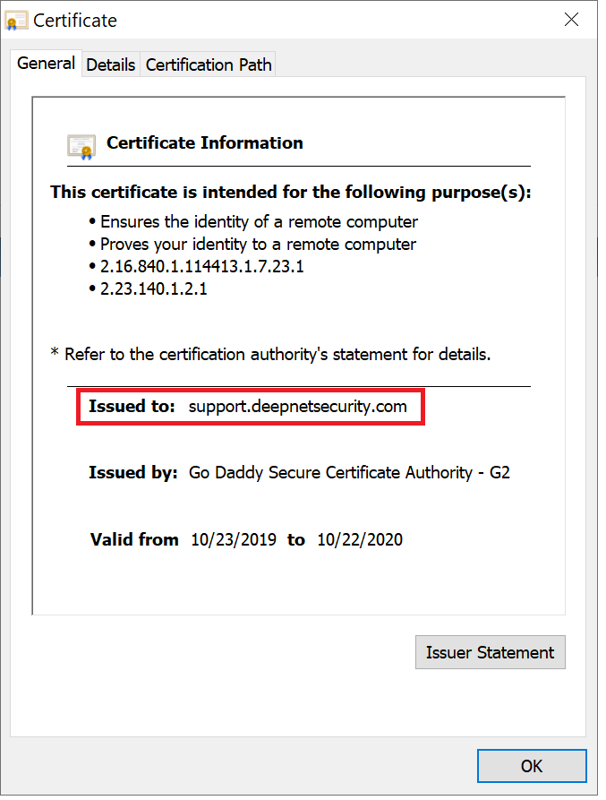
Task: Click the Go Daddy Secure Certificate Authority text
Action: click(x=349, y=472)
